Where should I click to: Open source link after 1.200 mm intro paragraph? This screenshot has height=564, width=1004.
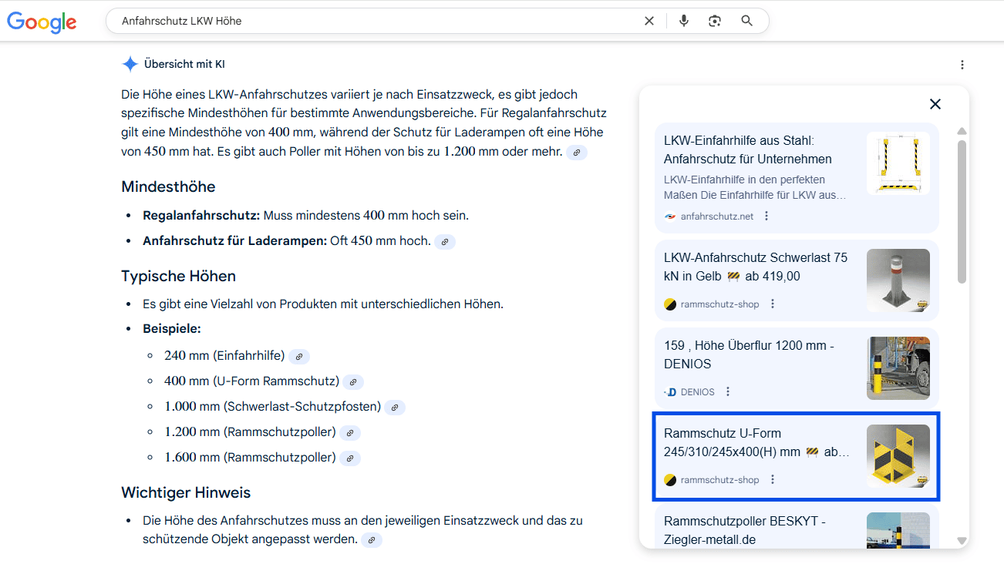(x=577, y=153)
